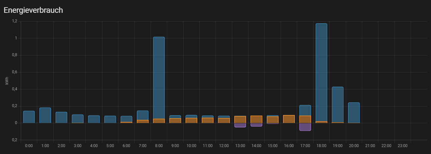Select the blue bar at 1:00
Image resolution: width=431 pixels, height=154 pixels.
[x=45, y=115]
